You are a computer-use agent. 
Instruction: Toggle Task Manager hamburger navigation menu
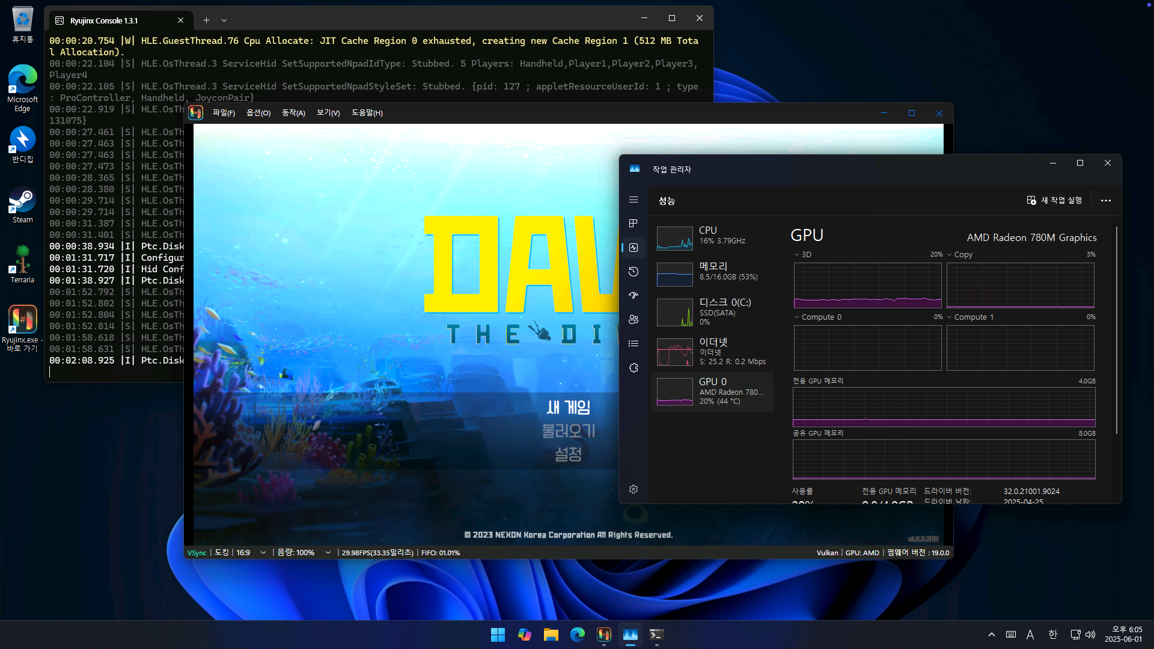[633, 200]
